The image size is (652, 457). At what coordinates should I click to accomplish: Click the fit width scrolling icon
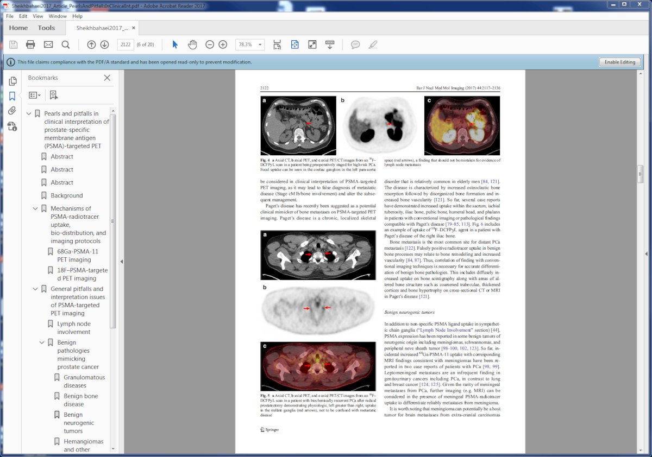(277, 45)
